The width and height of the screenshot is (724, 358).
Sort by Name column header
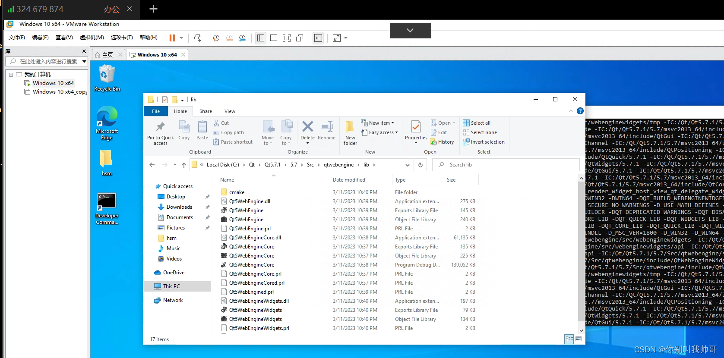coord(227,180)
